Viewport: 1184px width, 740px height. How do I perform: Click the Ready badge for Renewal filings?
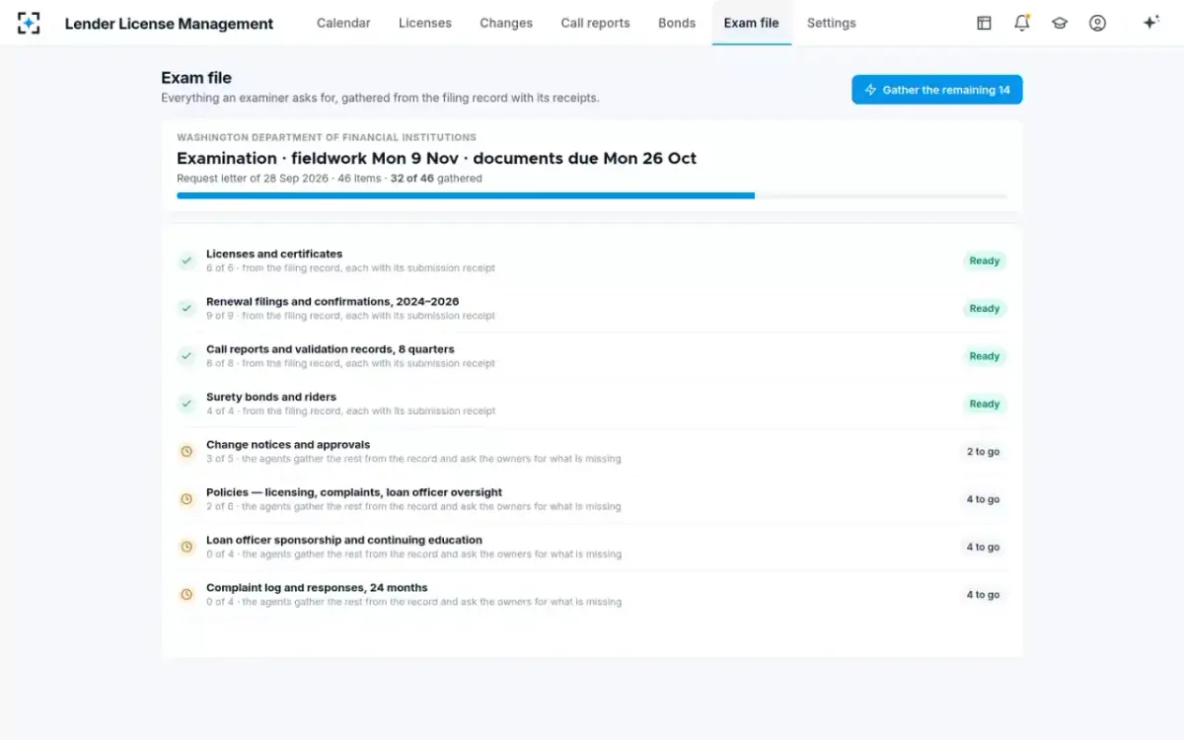click(x=985, y=309)
